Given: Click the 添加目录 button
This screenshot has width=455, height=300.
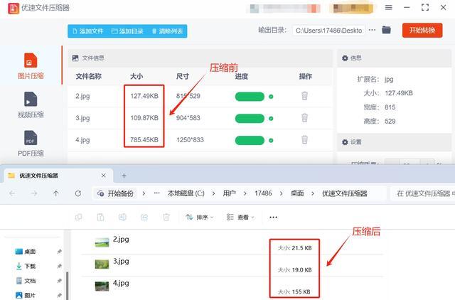Looking at the screenshot, I should tap(127, 31).
